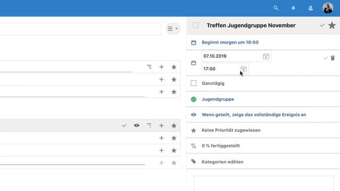Mark highlighted task row's green checkmark

[124, 125]
